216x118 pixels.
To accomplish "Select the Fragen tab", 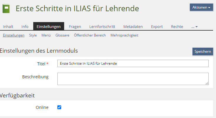I will click(x=75, y=26).
